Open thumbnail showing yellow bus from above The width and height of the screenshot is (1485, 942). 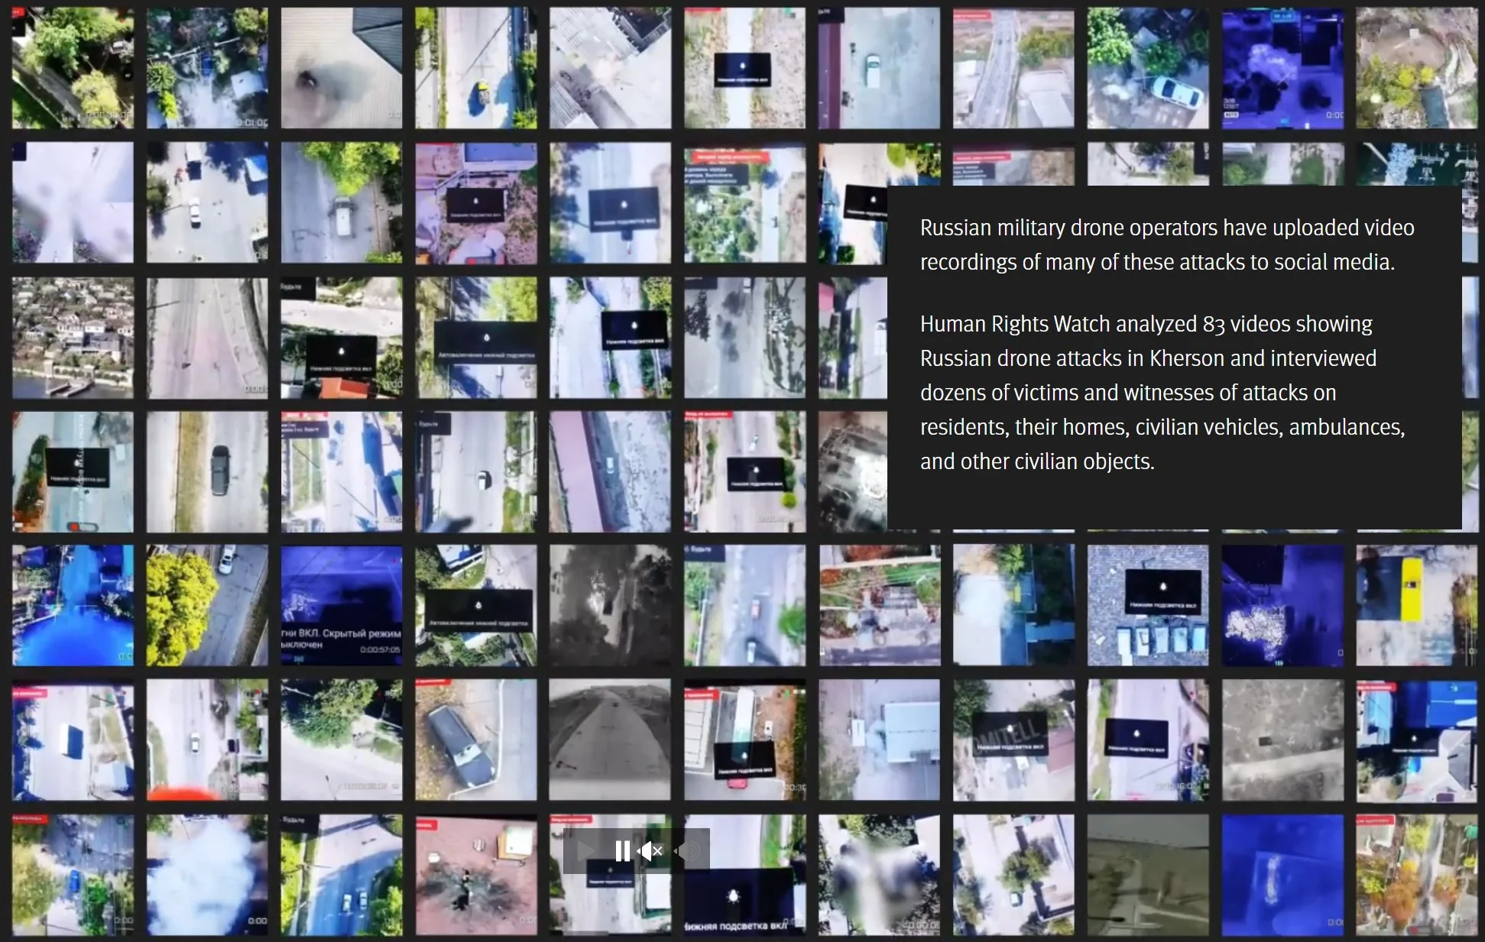point(1416,605)
